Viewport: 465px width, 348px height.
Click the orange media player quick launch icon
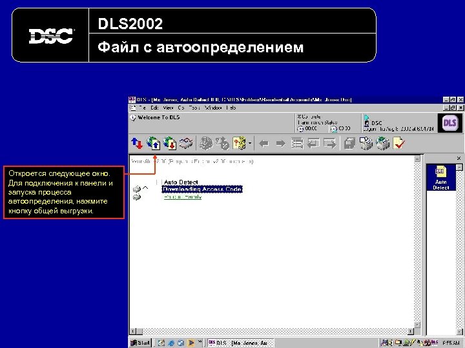(x=191, y=343)
